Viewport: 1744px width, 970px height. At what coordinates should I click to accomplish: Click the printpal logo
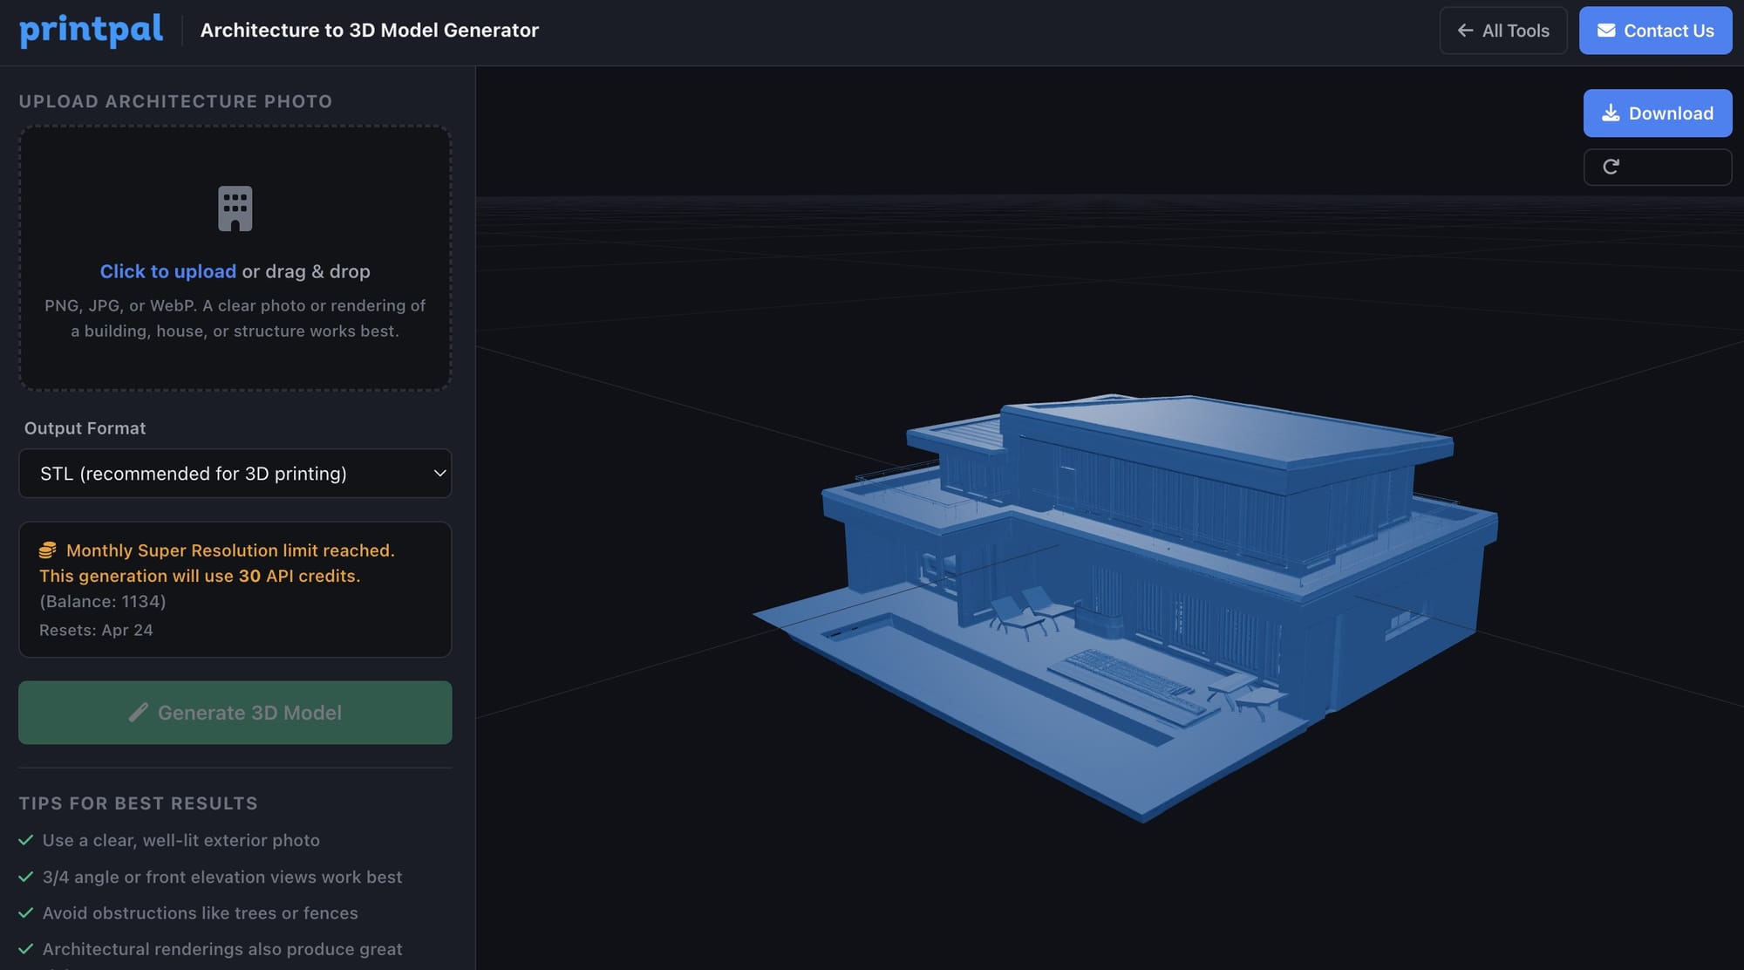[91, 31]
